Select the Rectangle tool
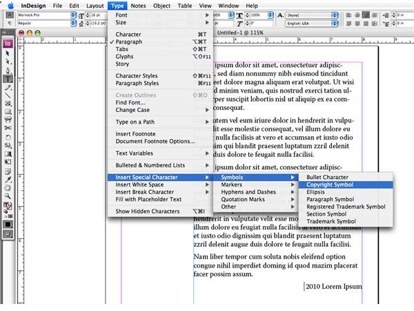The height and width of the screenshot is (311, 414). click(x=8, y=112)
